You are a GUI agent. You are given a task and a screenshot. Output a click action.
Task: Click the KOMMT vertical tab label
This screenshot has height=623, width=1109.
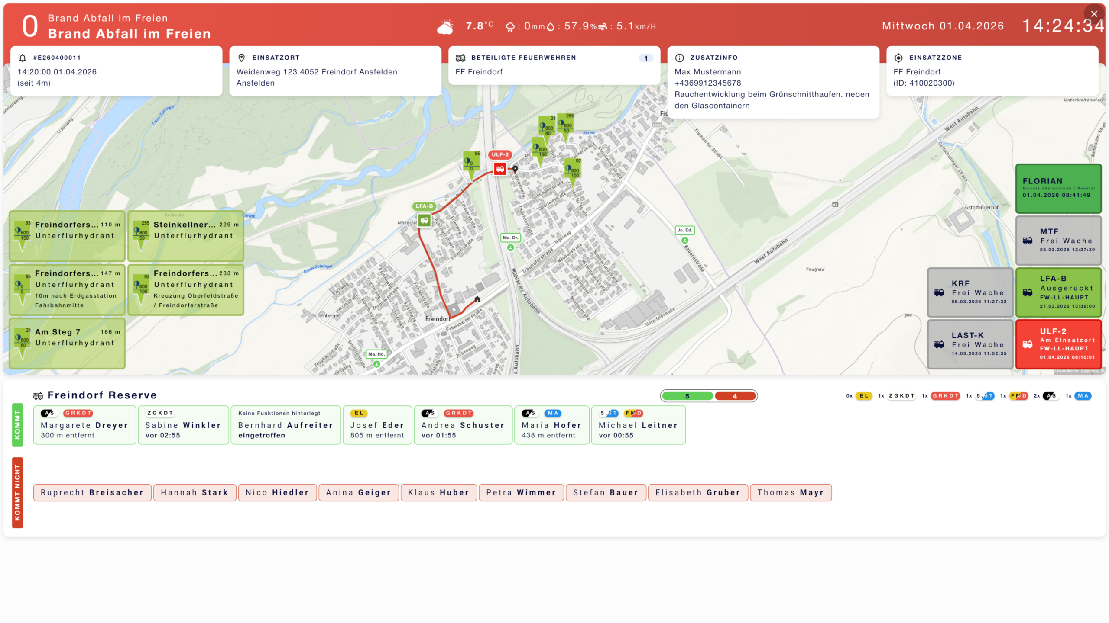pos(17,424)
